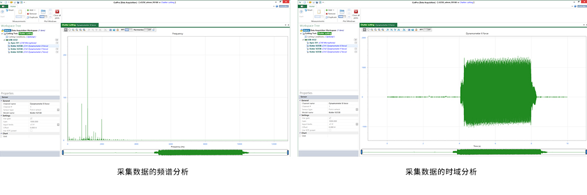This screenshot has height=195, width=587.
Task: Click open folder icon in Frequency window title bar
Action: [x=10, y=2]
